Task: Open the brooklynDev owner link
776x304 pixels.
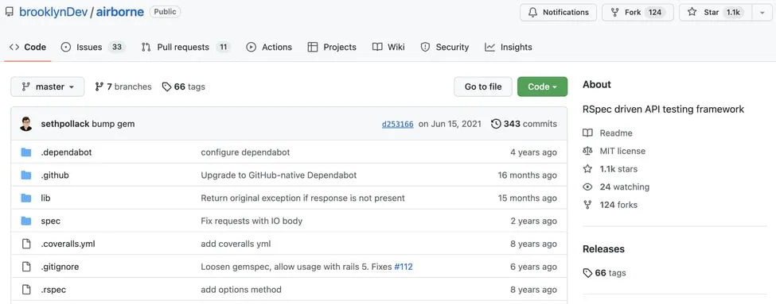Action: click(x=53, y=12)
